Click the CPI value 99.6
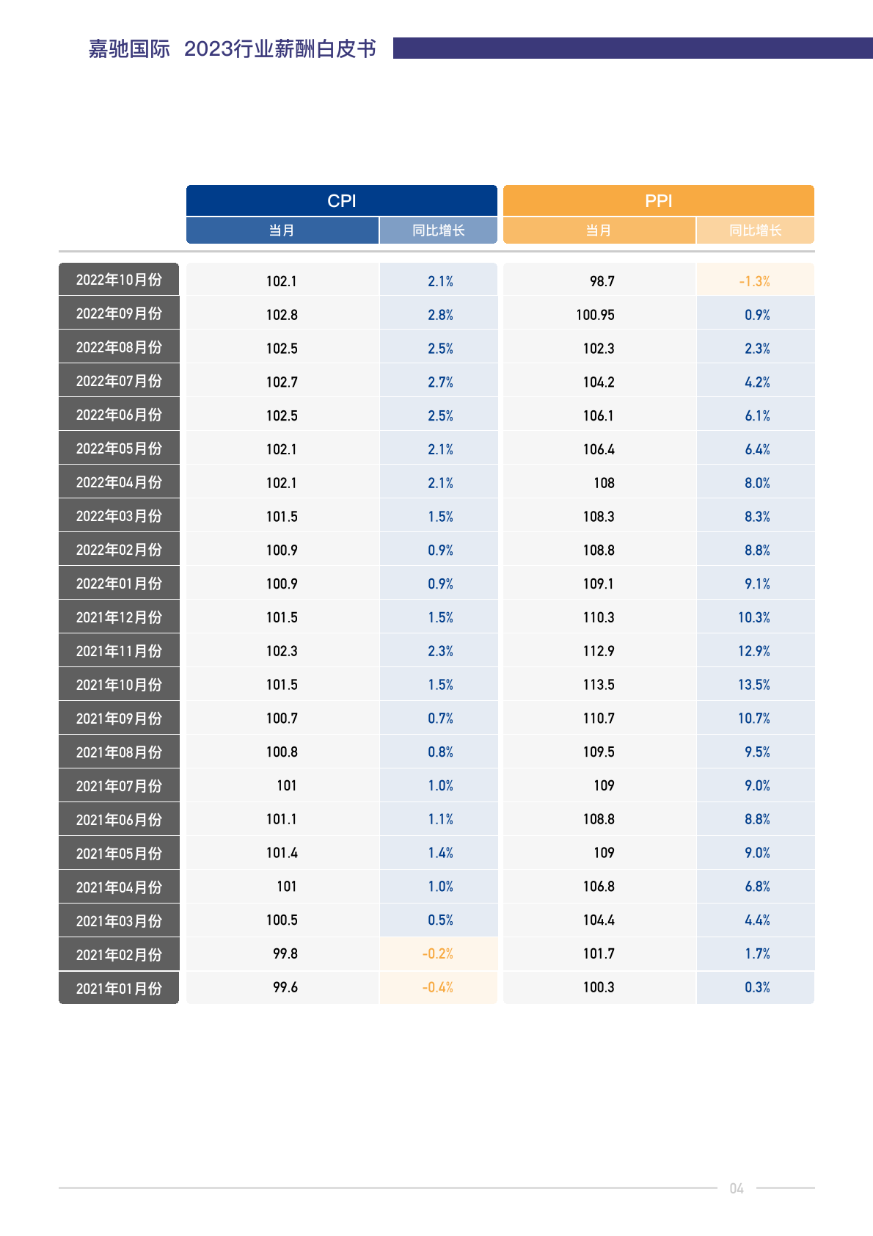The image size is (873, 1236). click(285, 987)
